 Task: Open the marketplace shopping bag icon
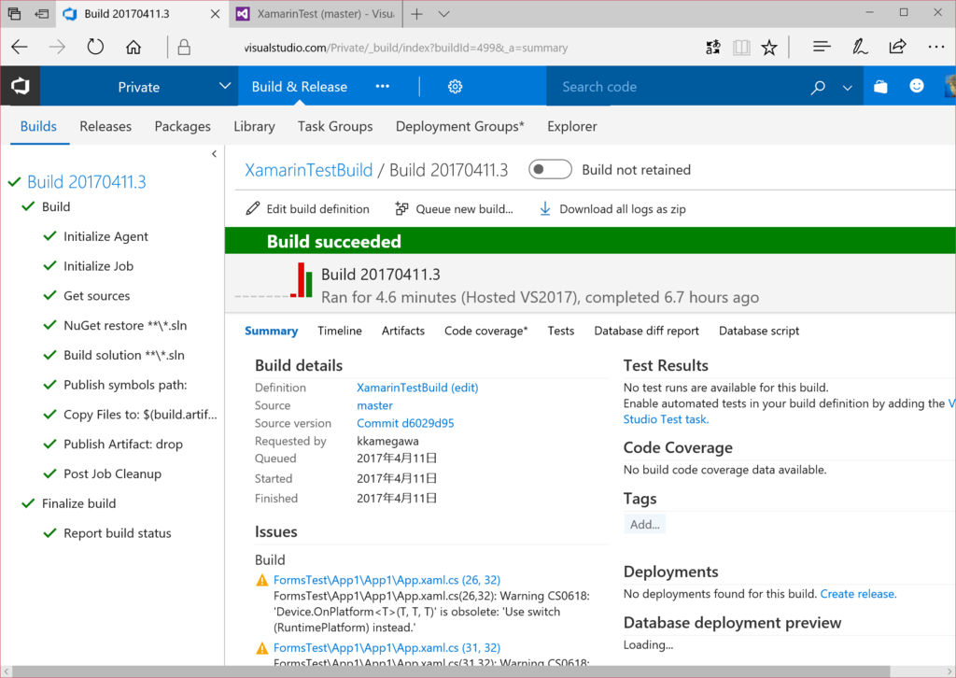pyautogui.click(x=880, y=87)
